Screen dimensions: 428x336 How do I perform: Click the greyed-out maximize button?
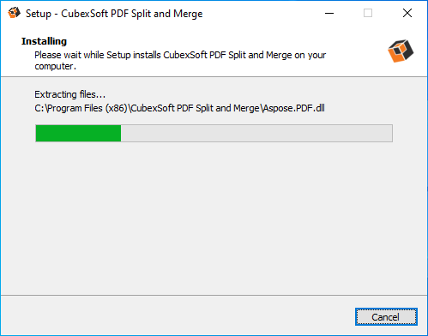368,13
